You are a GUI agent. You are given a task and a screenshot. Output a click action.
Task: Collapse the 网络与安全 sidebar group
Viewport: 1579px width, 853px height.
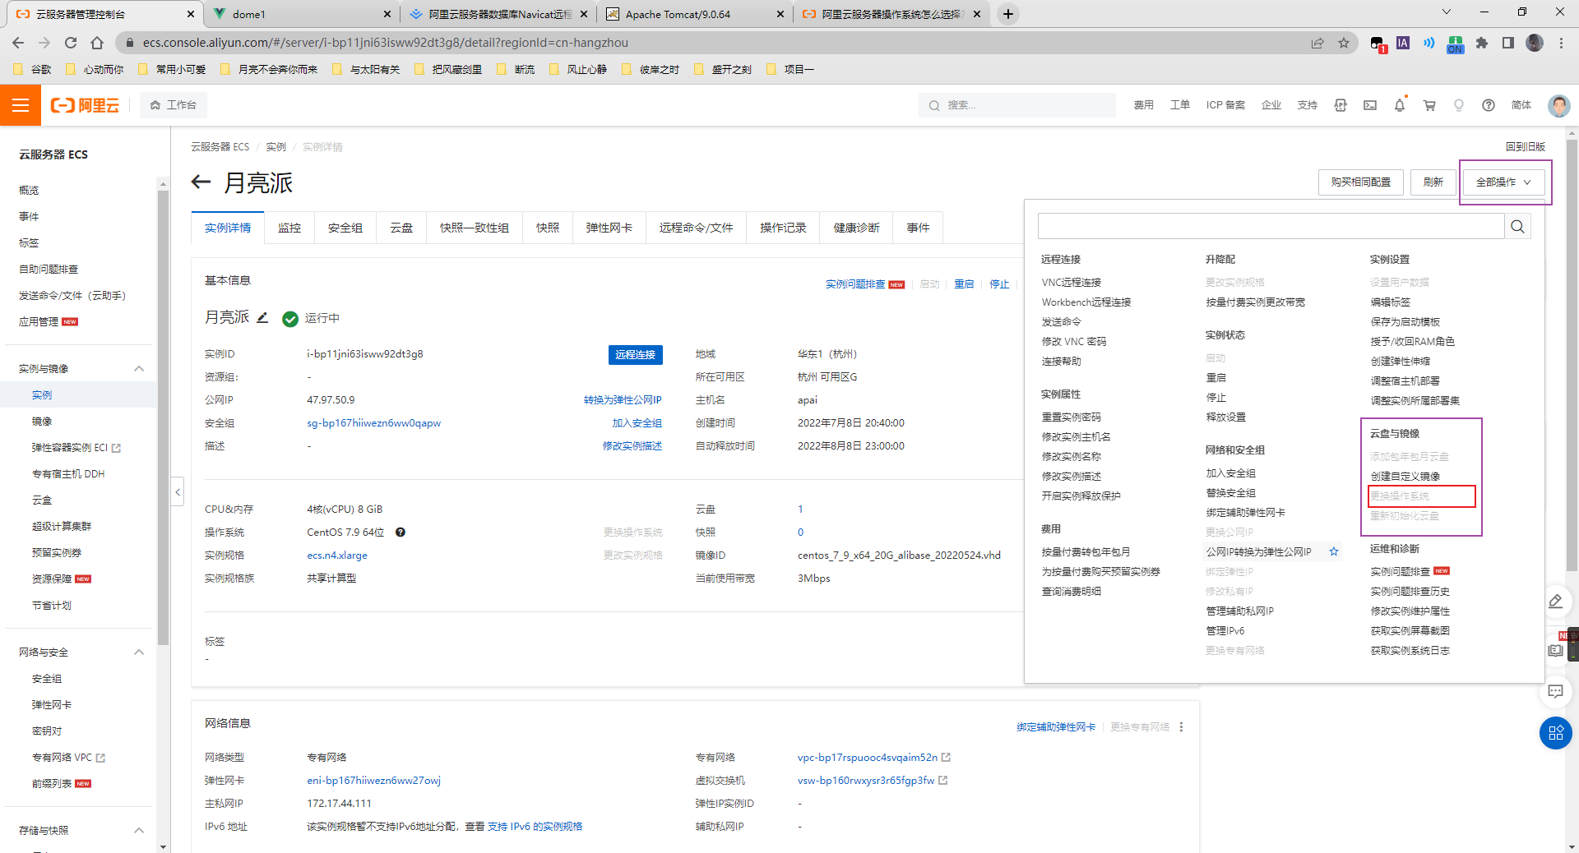[x=139, y=652]
